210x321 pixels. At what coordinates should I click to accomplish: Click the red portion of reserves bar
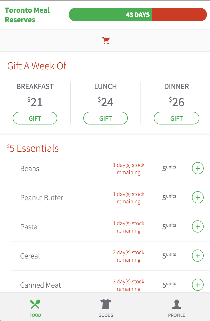tap(179, 15)
